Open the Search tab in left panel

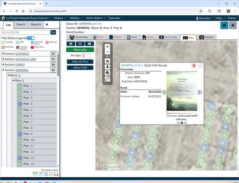(21, 24)
